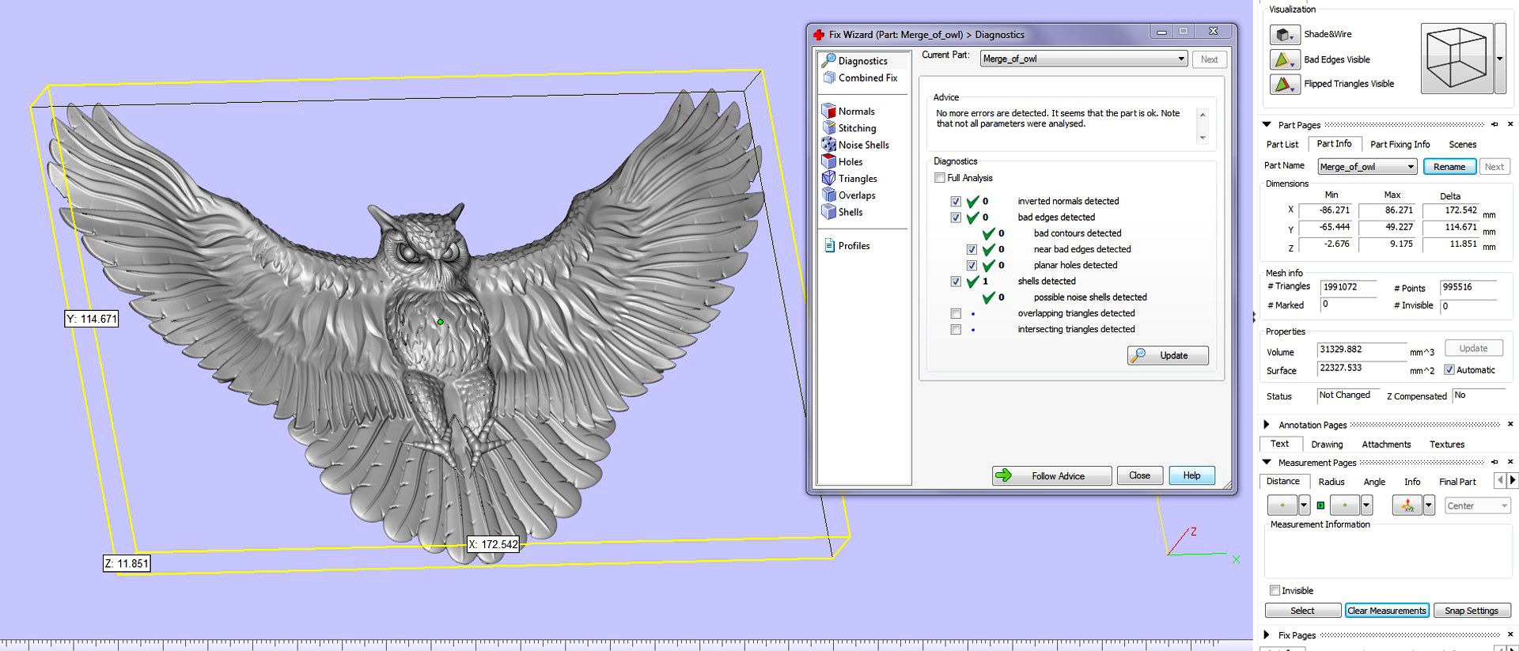Toggle the bad edges detected checkbox
1519x651 pixels.
[x=956, y=218]
